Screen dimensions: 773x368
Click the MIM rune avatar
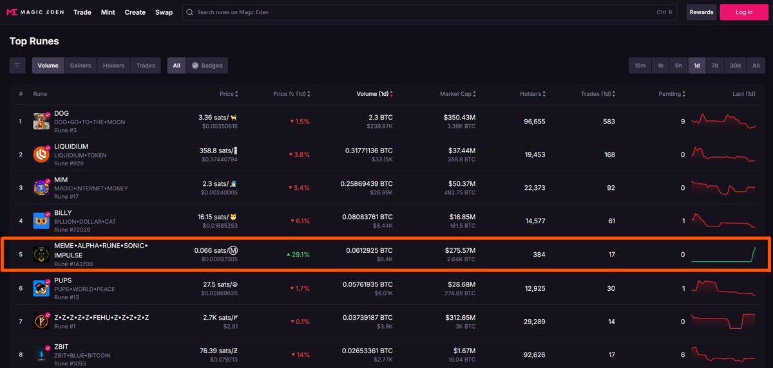pyautogui.click(x=41, y=188)
